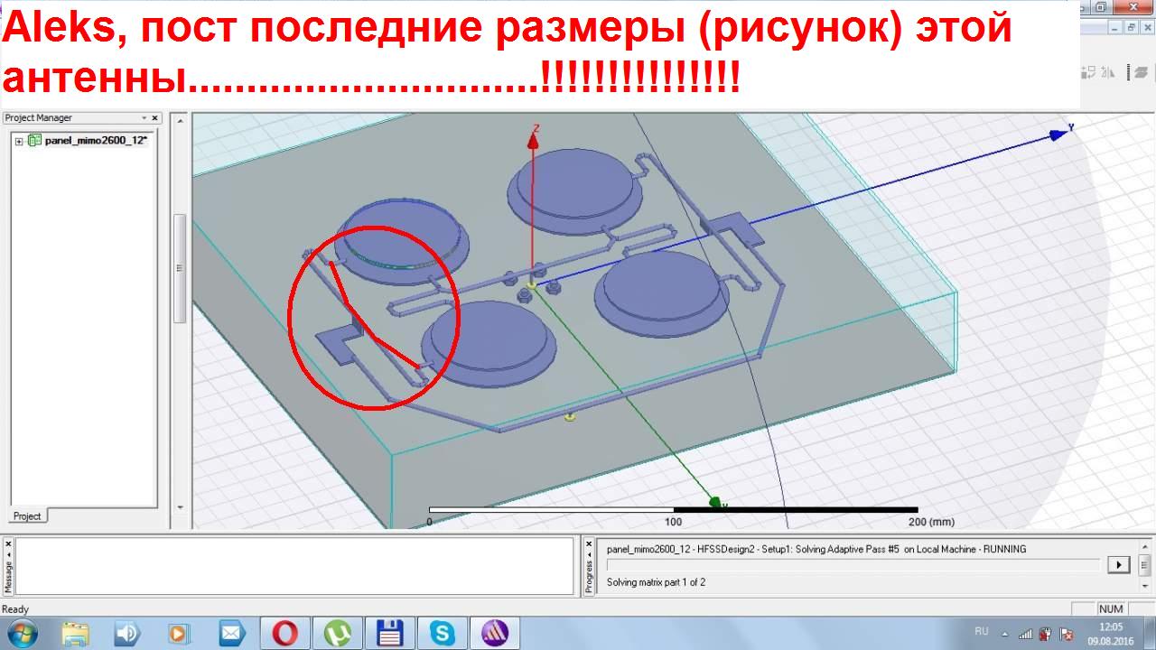Open Windows Media Player from the taskbar
The height and width of the screenshot is (650, 1156).
[x=179, y=633]
